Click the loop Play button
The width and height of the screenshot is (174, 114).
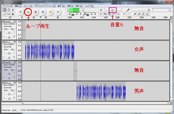point(28,12)
